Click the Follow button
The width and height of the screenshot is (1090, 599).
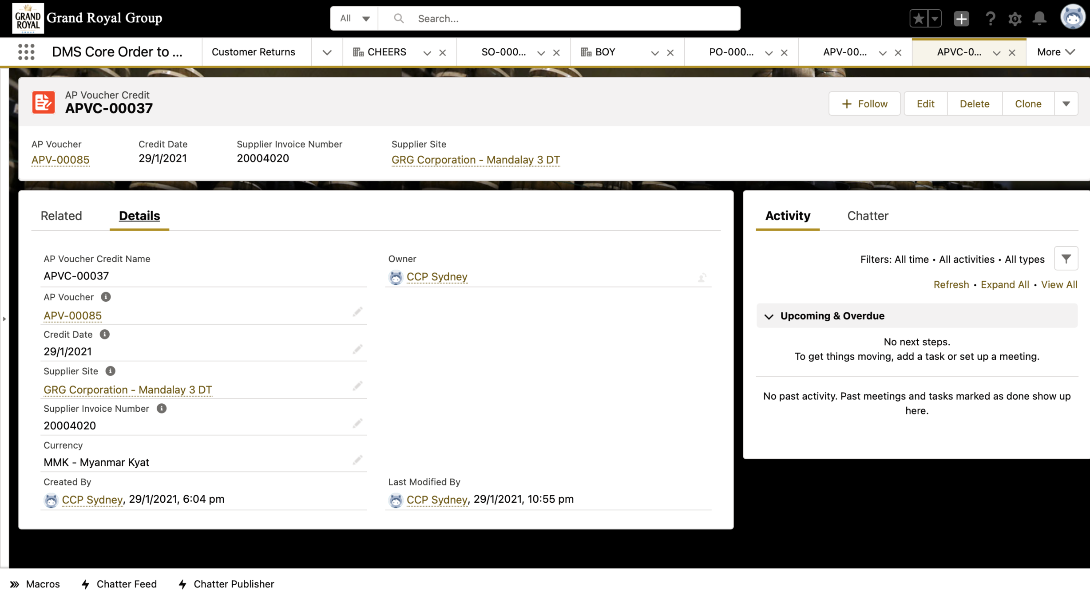[x=864, y=104]
